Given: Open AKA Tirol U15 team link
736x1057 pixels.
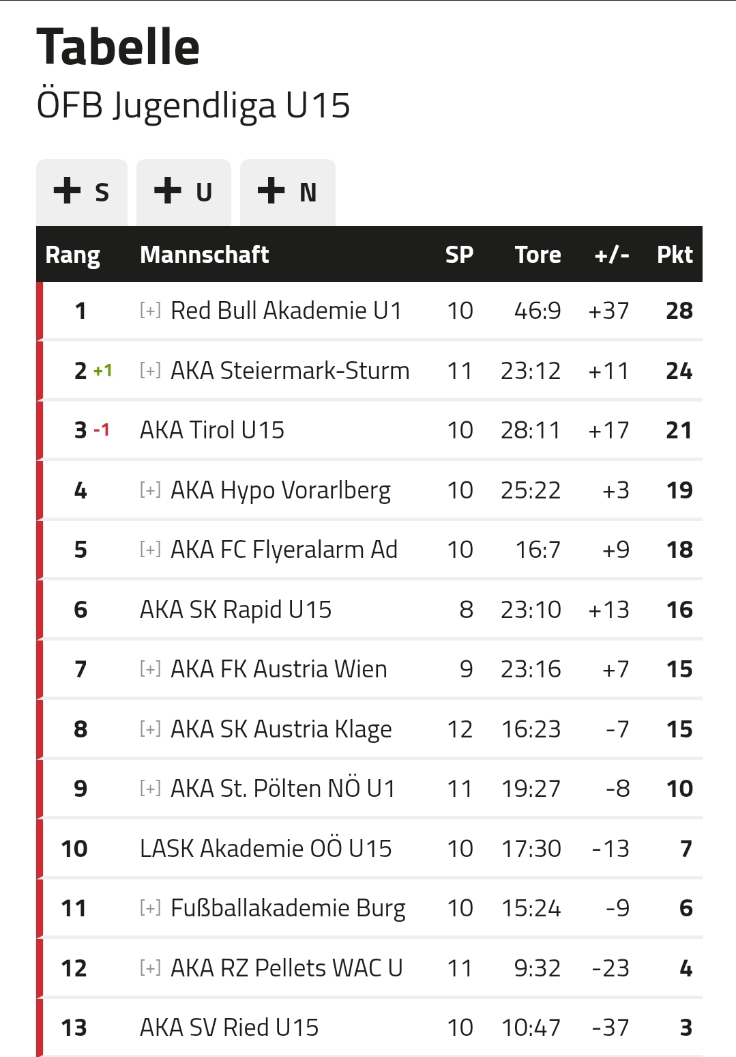Looking at the screenshot, I should [212, 430].
